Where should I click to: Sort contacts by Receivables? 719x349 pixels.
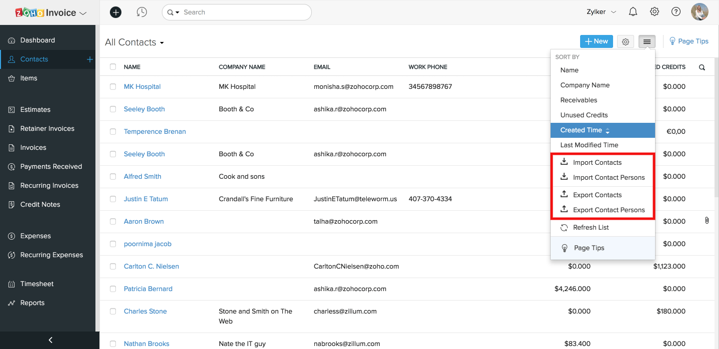click(579, 100)
